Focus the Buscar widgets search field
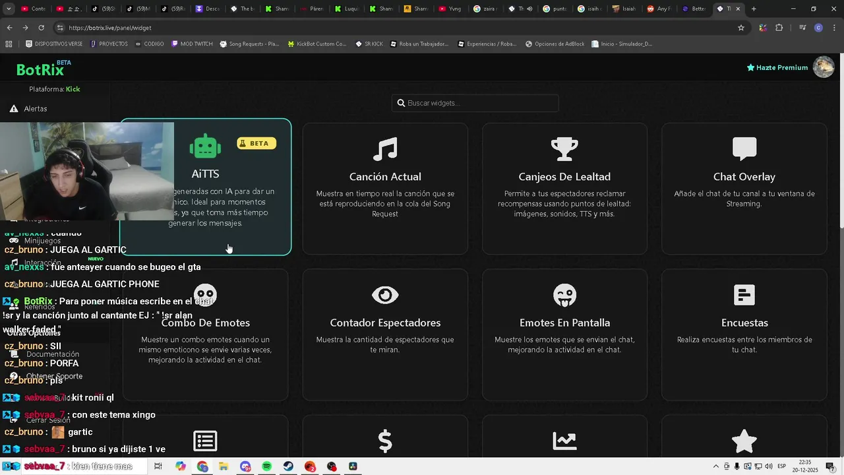844x475 pixels. click(x=475, y=103)
